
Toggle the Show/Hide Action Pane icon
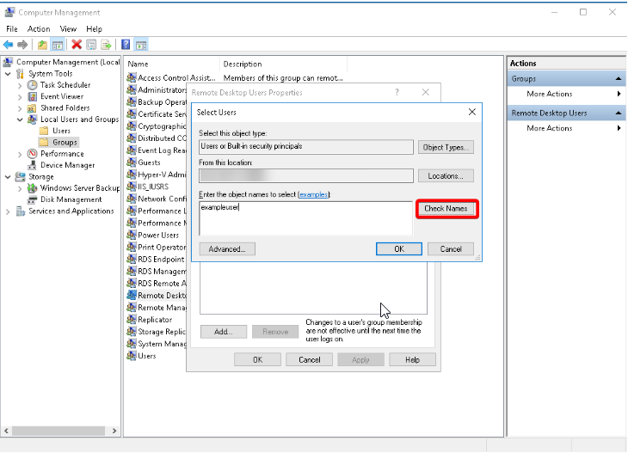tap(141, 45)
